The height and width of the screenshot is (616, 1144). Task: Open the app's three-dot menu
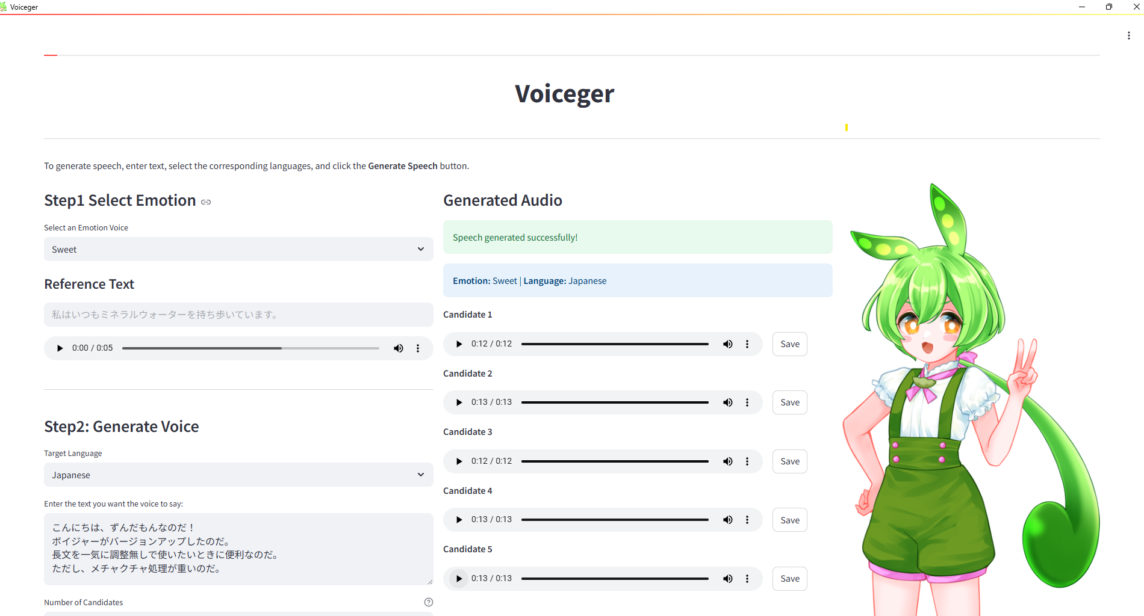(1129, 35)
